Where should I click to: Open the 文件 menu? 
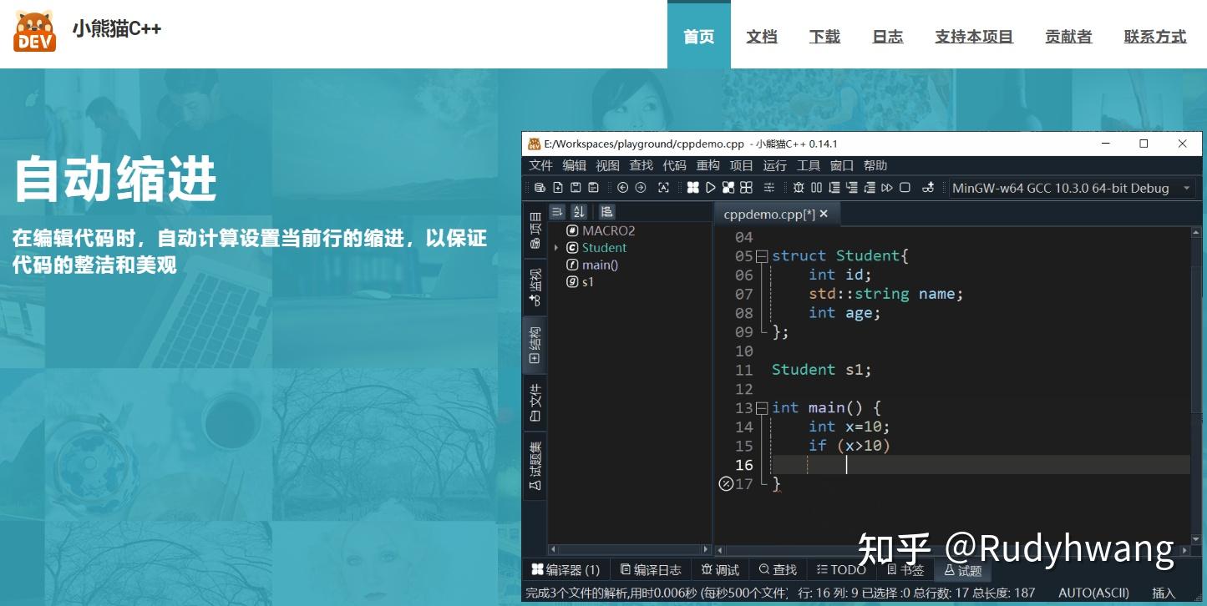point(540,165)
